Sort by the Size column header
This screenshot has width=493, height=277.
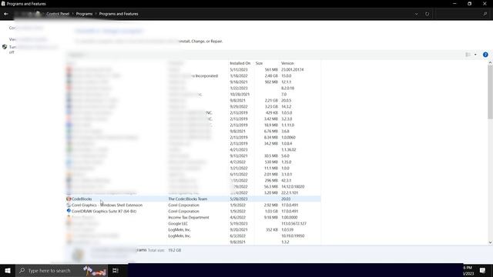point(259,63)
